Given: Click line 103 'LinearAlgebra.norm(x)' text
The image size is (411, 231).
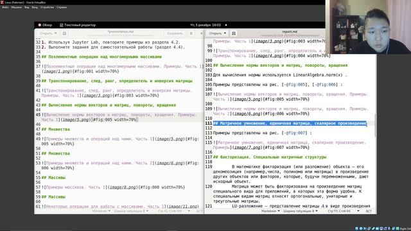Looking at the screenshot, I should coord(318,75).
